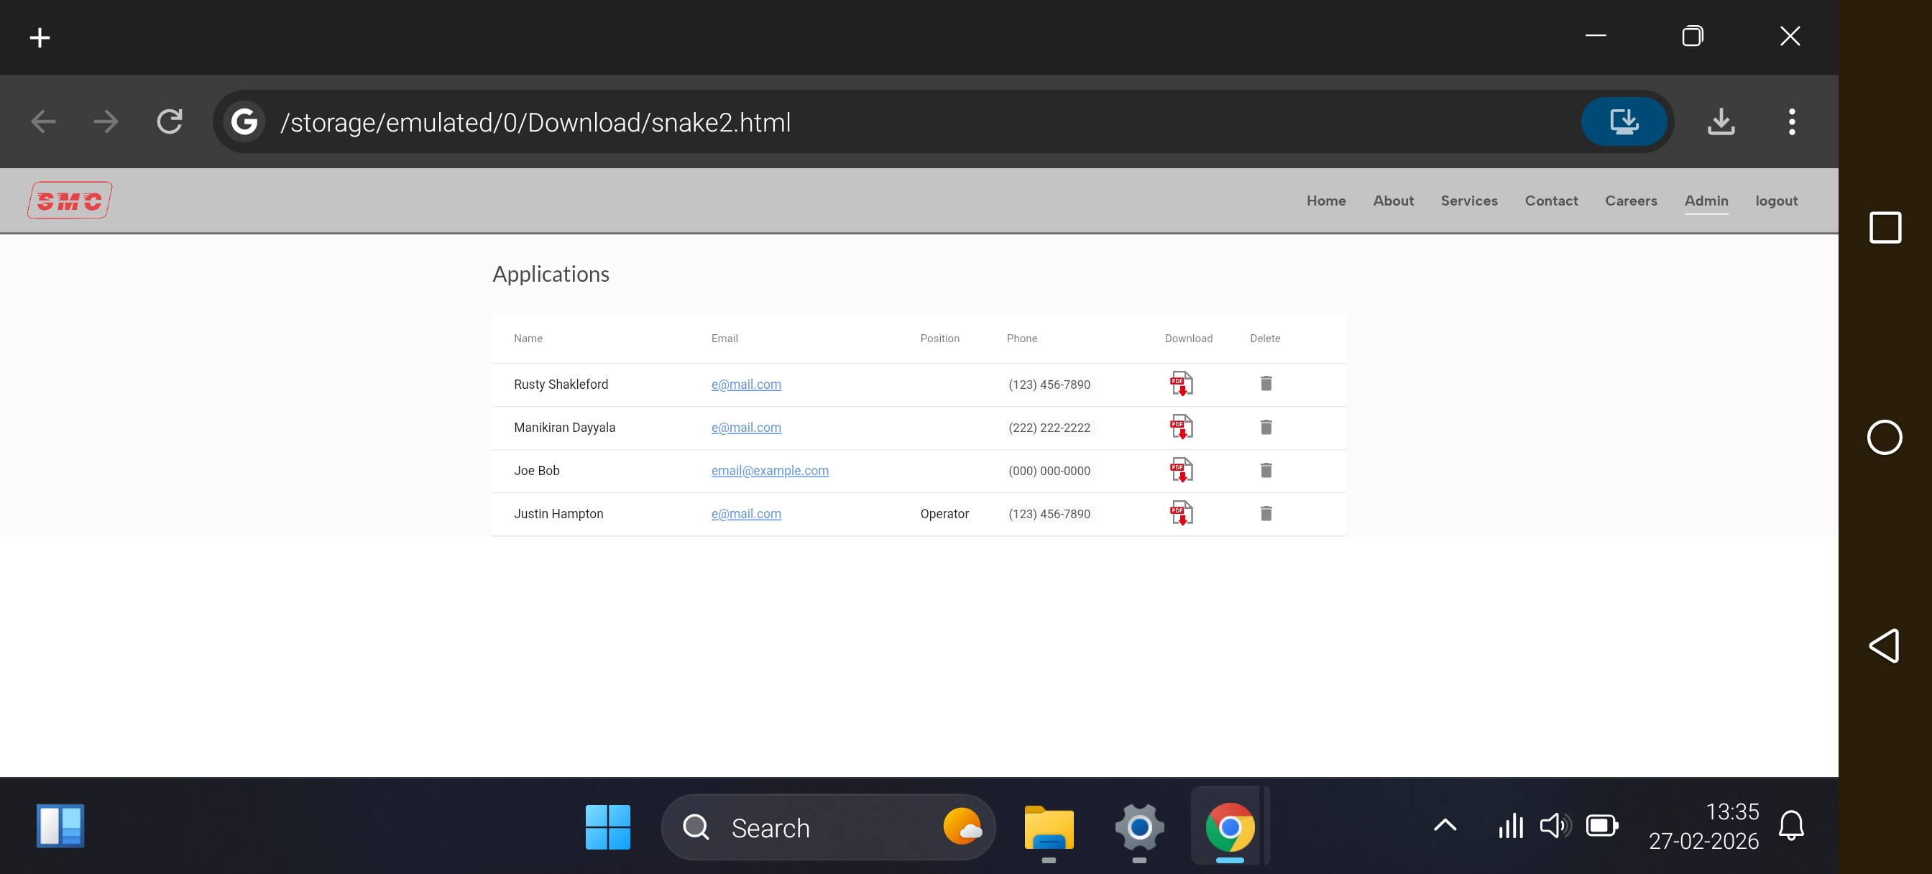This screenshot has width=1932, height=874.
Task: Delete Rusty Shakleford's application
Action: (1266, 383)
